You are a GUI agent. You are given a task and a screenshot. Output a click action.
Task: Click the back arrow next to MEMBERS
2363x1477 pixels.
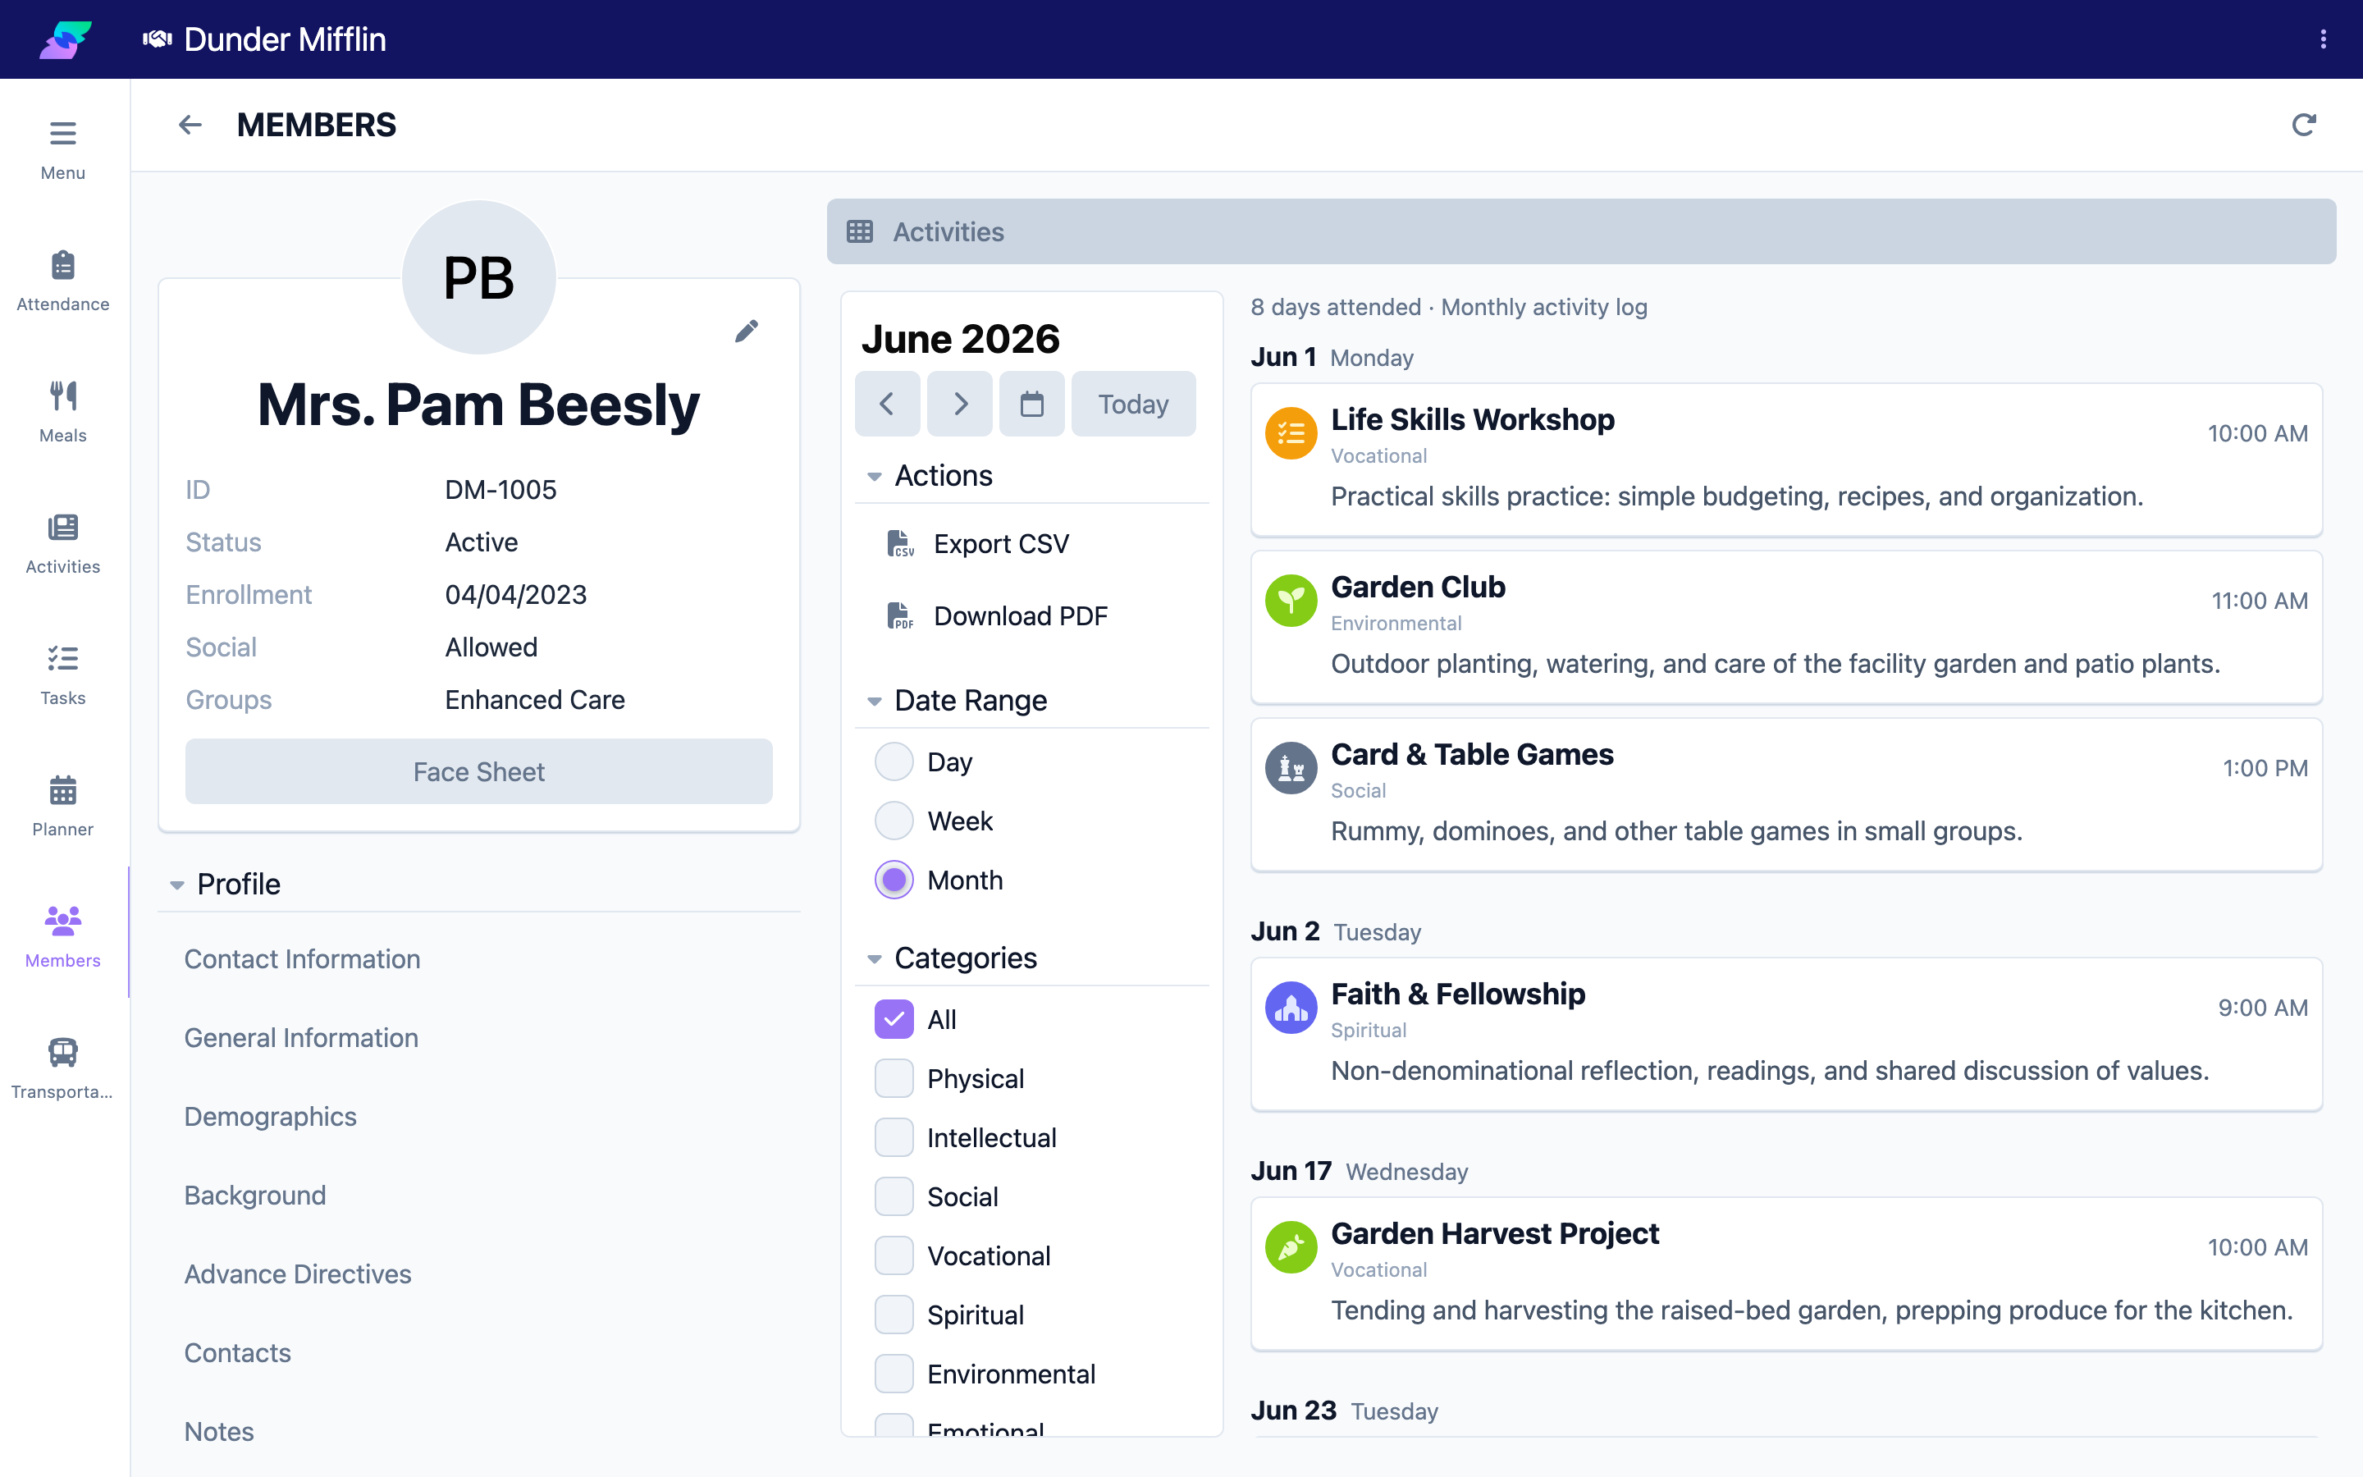pos(190,125)
